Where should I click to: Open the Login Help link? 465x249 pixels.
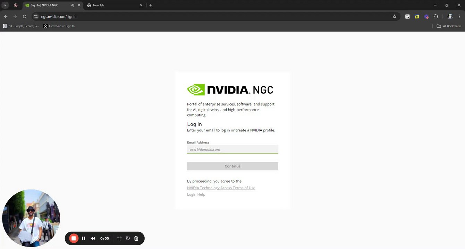point(196,194)
